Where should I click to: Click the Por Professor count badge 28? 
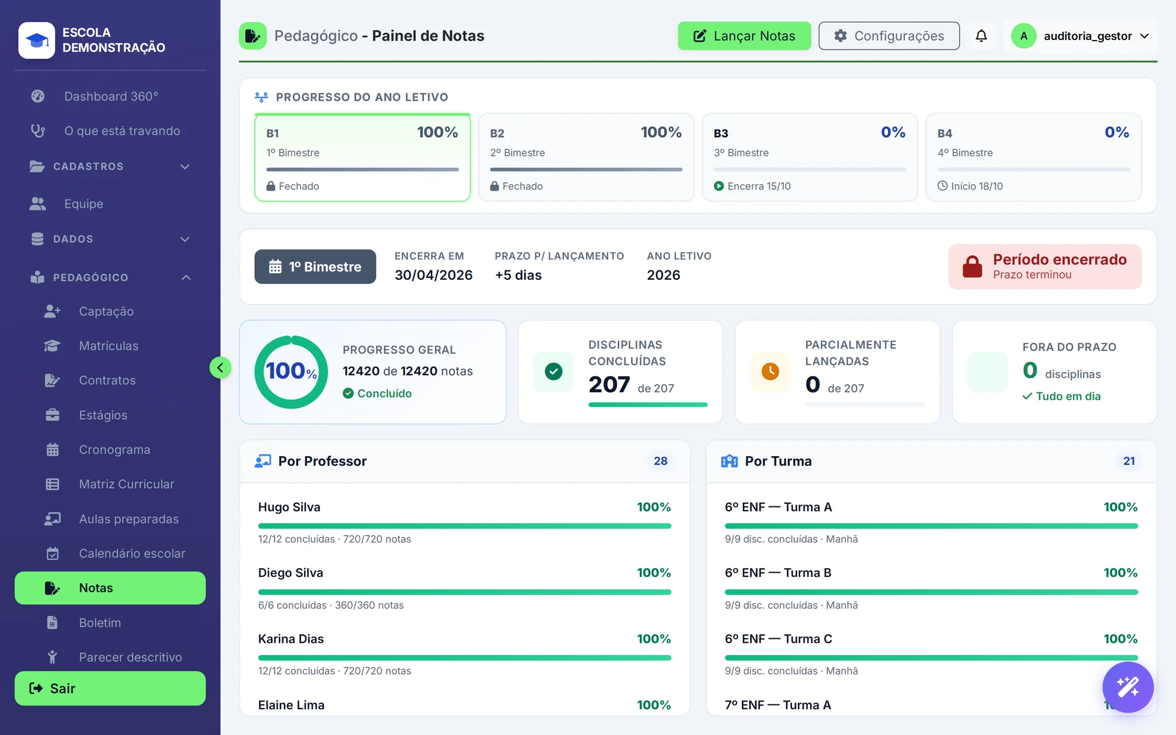pos(660,461)
